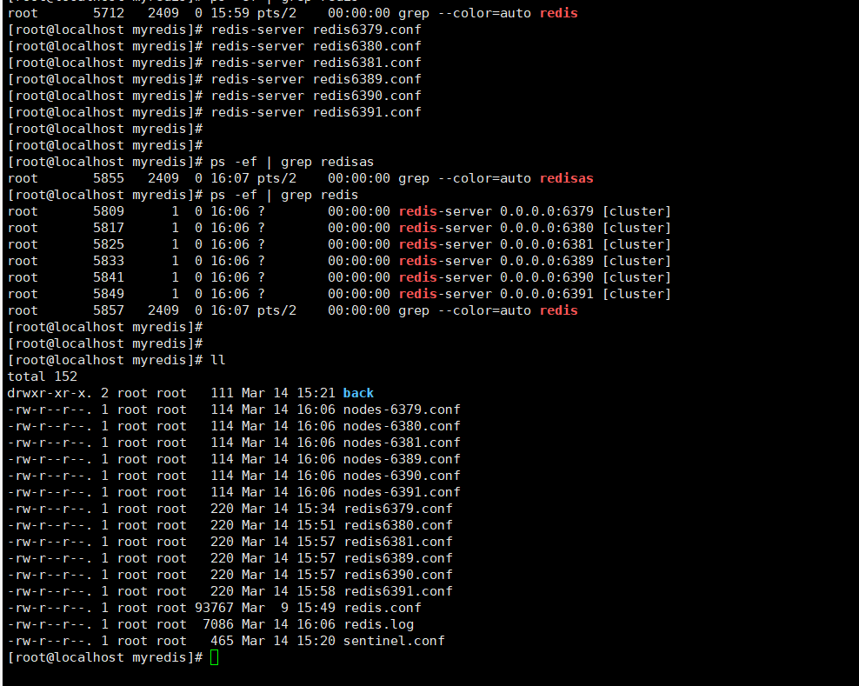Select redis6381.conf in the ll listing

click(397, 542)
